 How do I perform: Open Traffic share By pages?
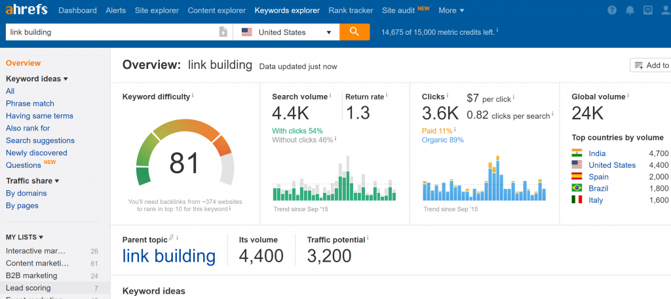click(x=22, y=206)
